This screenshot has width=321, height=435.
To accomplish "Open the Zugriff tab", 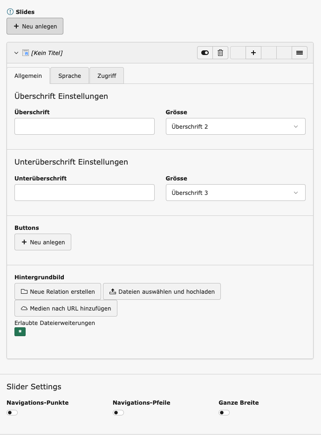I will point(107,76).
